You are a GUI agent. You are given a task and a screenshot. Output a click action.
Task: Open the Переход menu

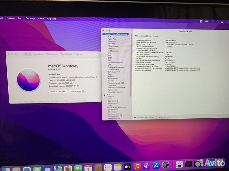[x=30, y=18]
